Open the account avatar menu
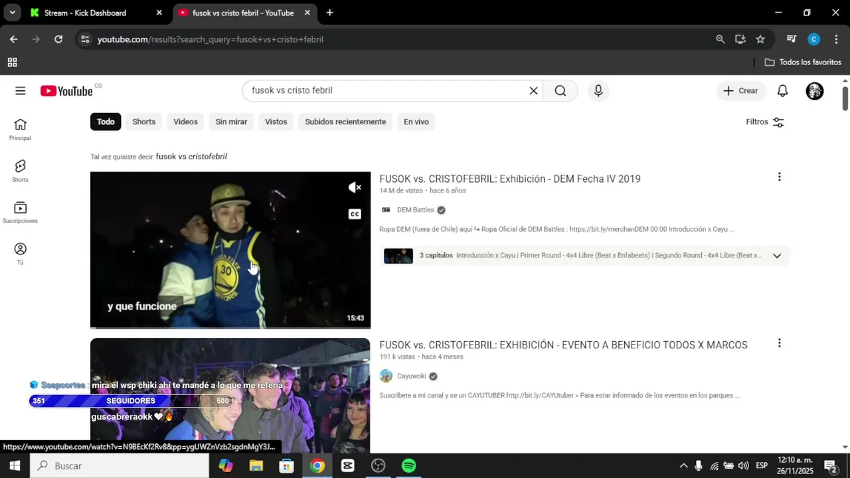The width and height of the screenshot is (850, 478). 815,91
